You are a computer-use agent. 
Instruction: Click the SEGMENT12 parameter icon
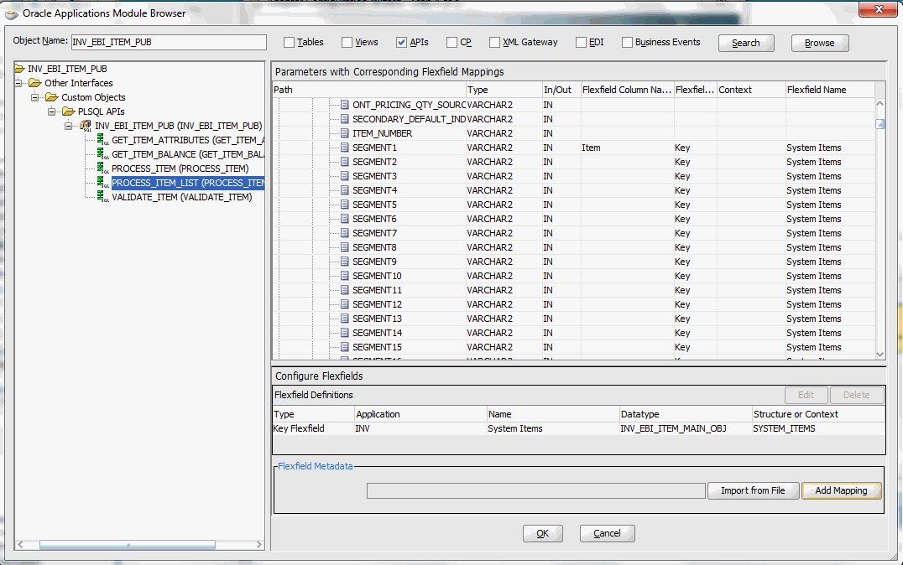344,303
